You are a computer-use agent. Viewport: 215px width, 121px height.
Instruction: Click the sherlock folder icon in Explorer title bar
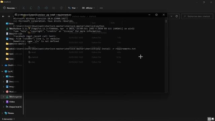click(2, 2)
